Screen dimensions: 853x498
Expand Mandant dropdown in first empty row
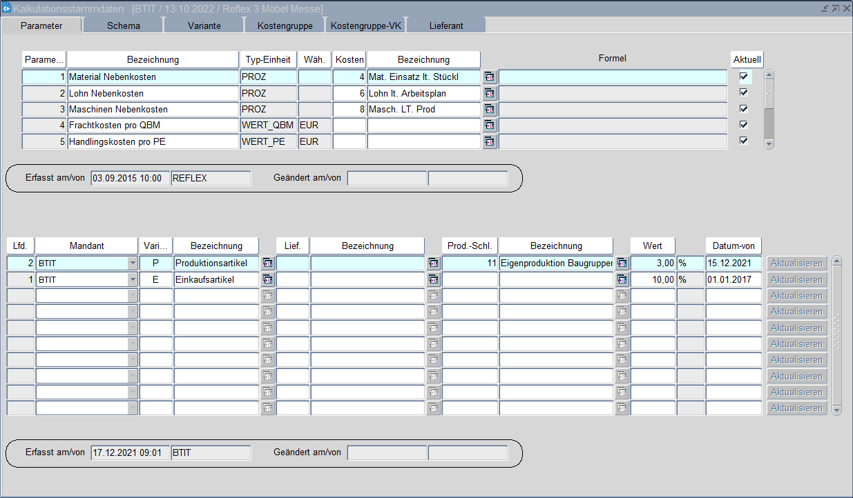click(132, 295)
